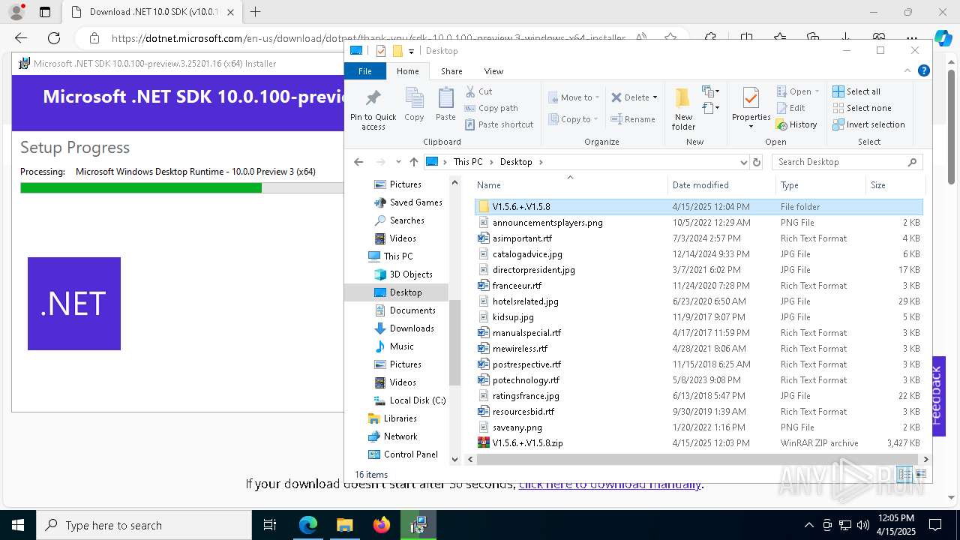Select Network in navigation pane
960x540 pixels.
pos(400,436)
